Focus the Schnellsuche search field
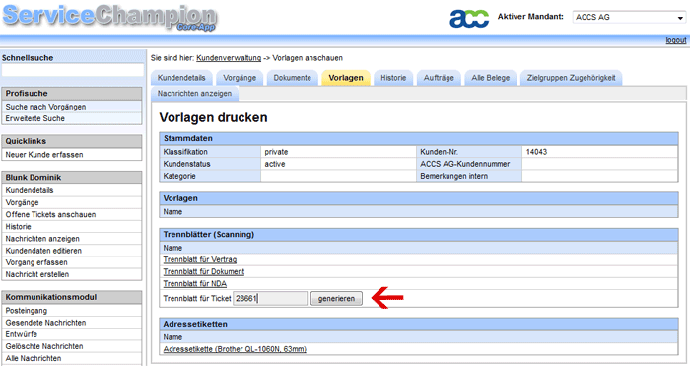Viewport: 690px width, 366px height. [x=73, y=70]
